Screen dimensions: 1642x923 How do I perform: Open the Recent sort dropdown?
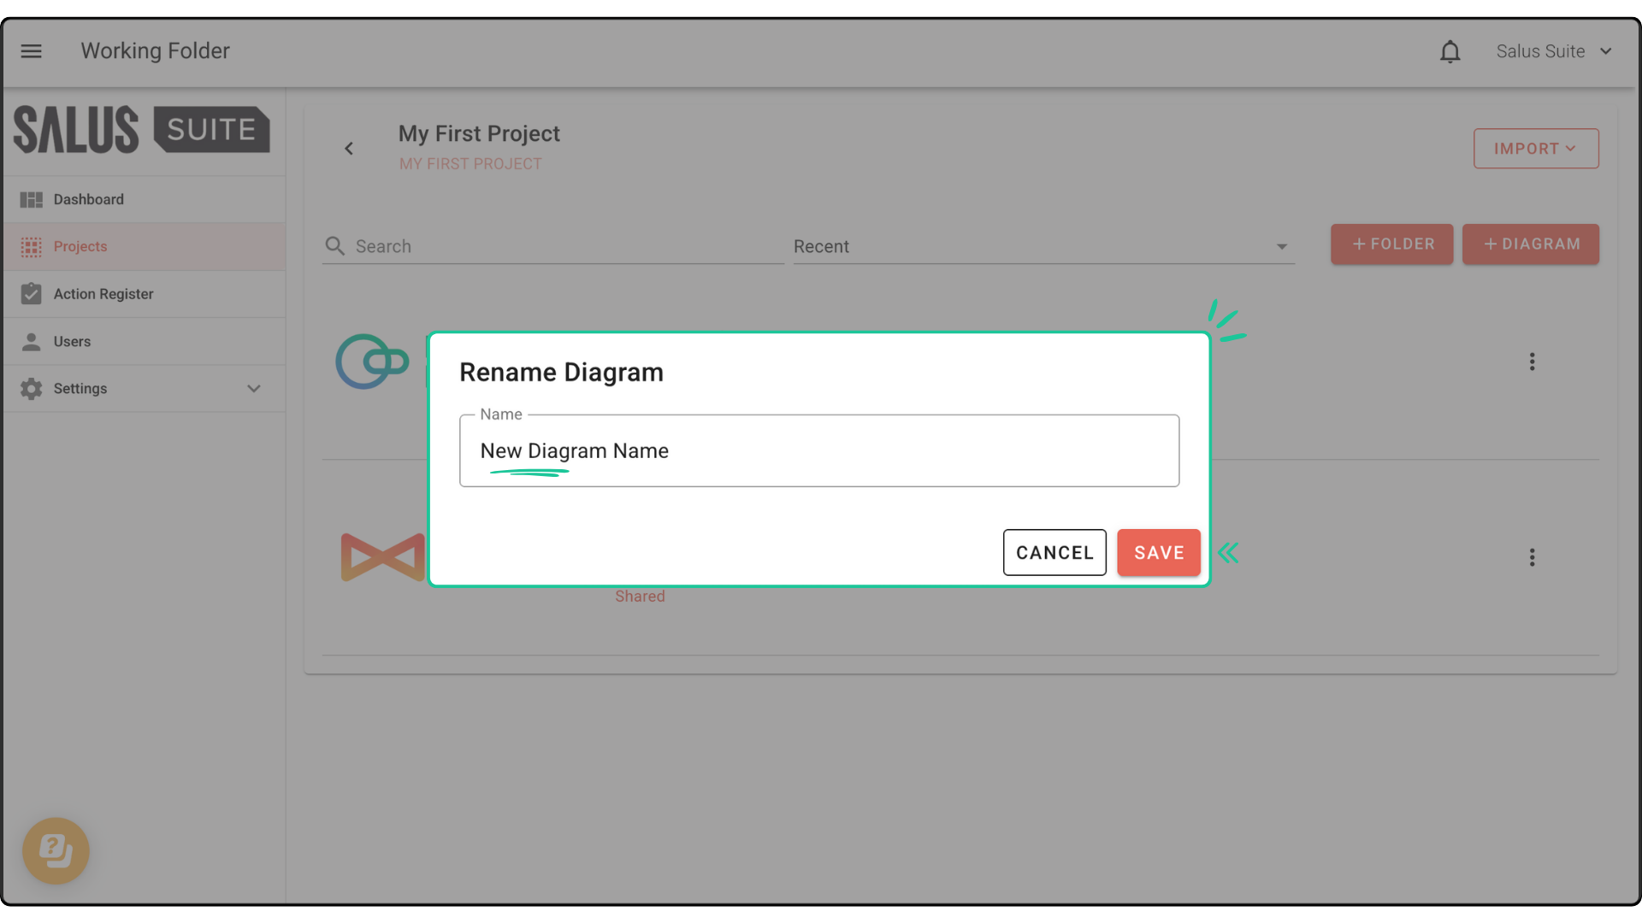[1043, 246]
